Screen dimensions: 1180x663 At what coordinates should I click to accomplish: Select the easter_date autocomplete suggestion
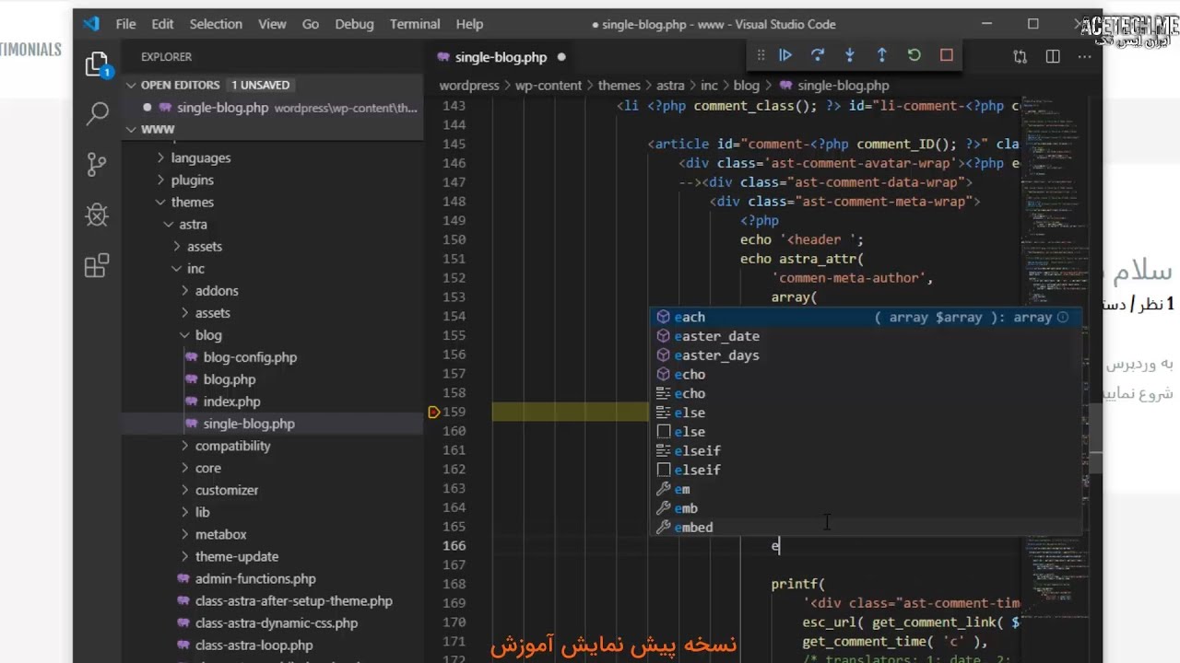coord(865,336)
